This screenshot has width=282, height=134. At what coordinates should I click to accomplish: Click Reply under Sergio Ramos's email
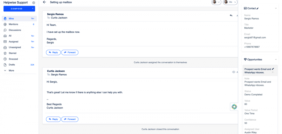(x=53, y=53)
